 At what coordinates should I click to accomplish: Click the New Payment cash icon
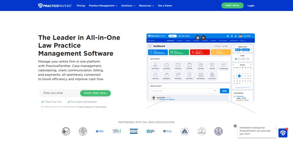[201, 76]
